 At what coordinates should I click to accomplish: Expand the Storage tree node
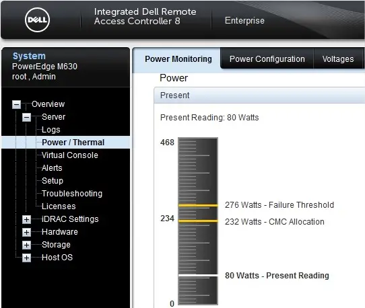(x=26, y=245)
